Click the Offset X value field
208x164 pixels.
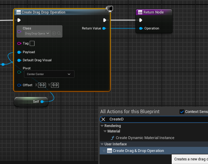(42, 85)
